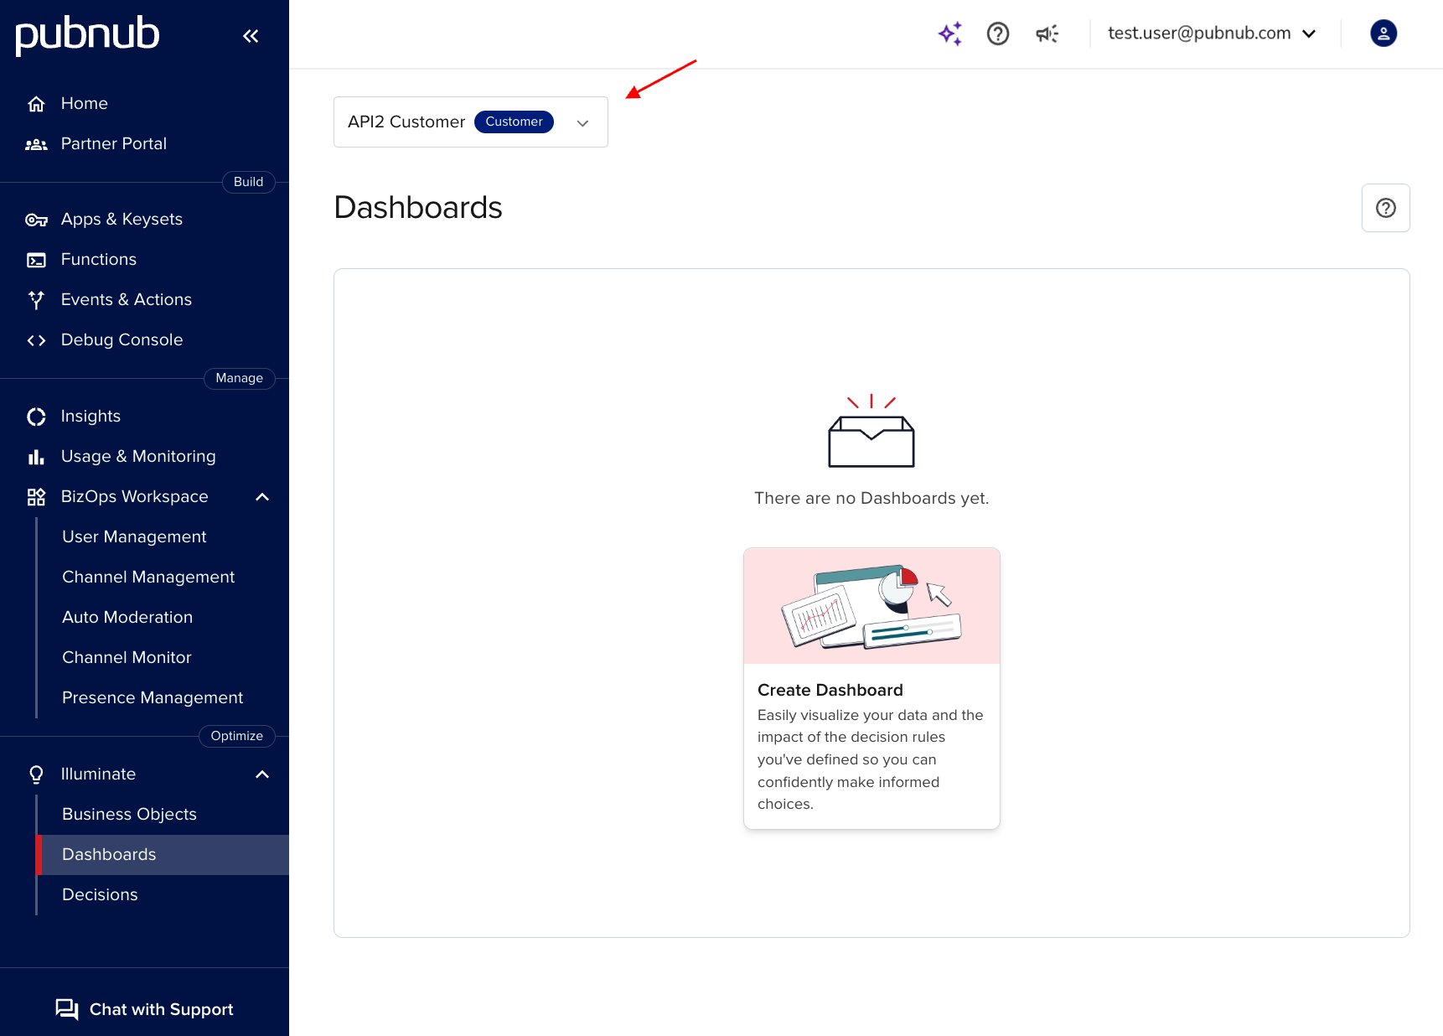
Task: Collapse the BizOps Workspace section
Action: pyautogui.click(x=261, y=496)
